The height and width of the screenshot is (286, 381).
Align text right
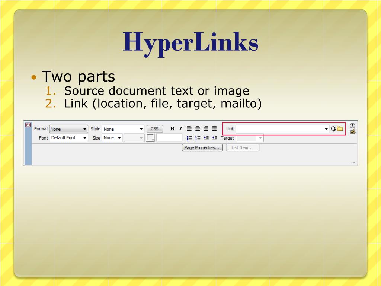click(x=206, y=128)
